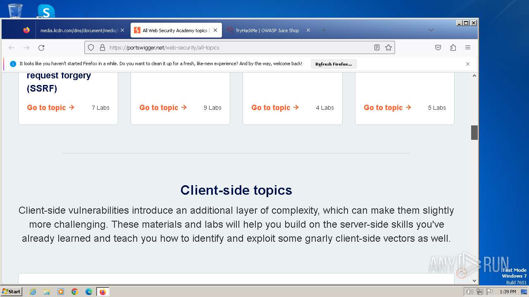Viewport: 529px width, 297px height.
Task: Open the Recycle Bin desktop icon
Action: point(15,10)
